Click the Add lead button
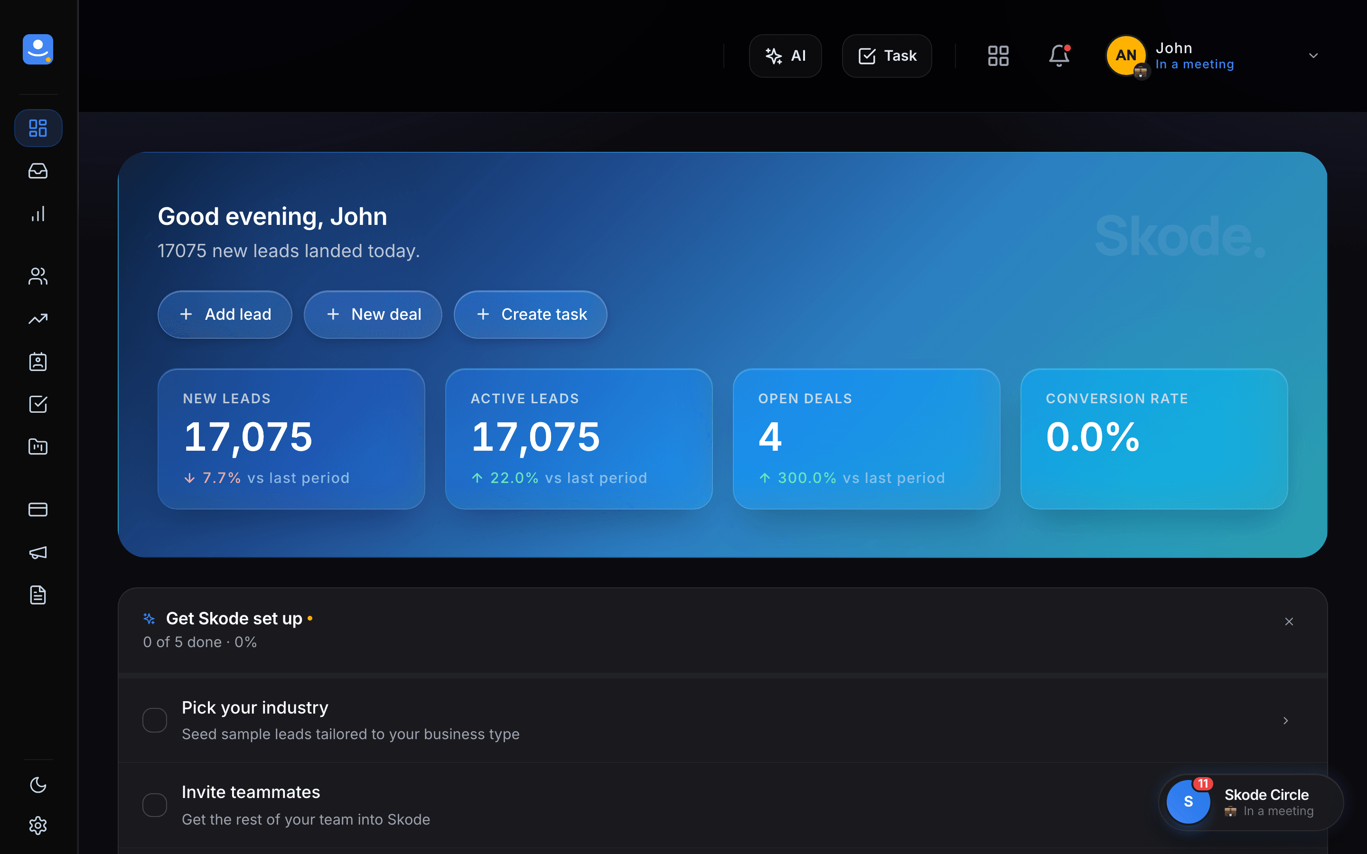Viewport: 1367px width, 854px height. tap(225, 315)
